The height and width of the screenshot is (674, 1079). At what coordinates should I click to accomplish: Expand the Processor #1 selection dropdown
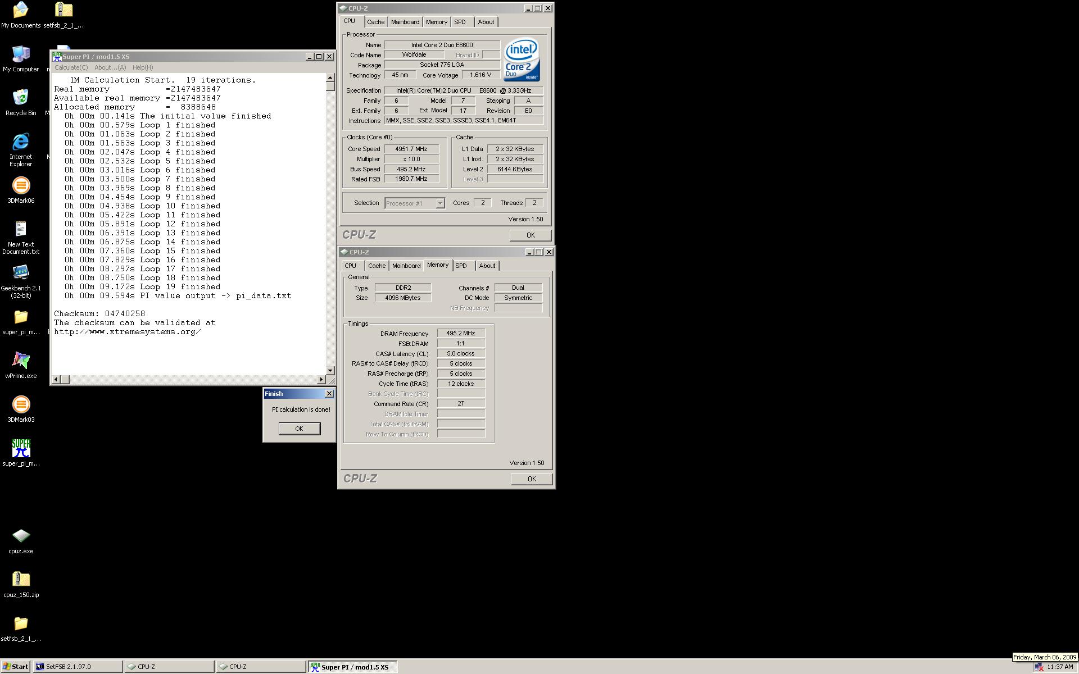[x=440, y=203]
